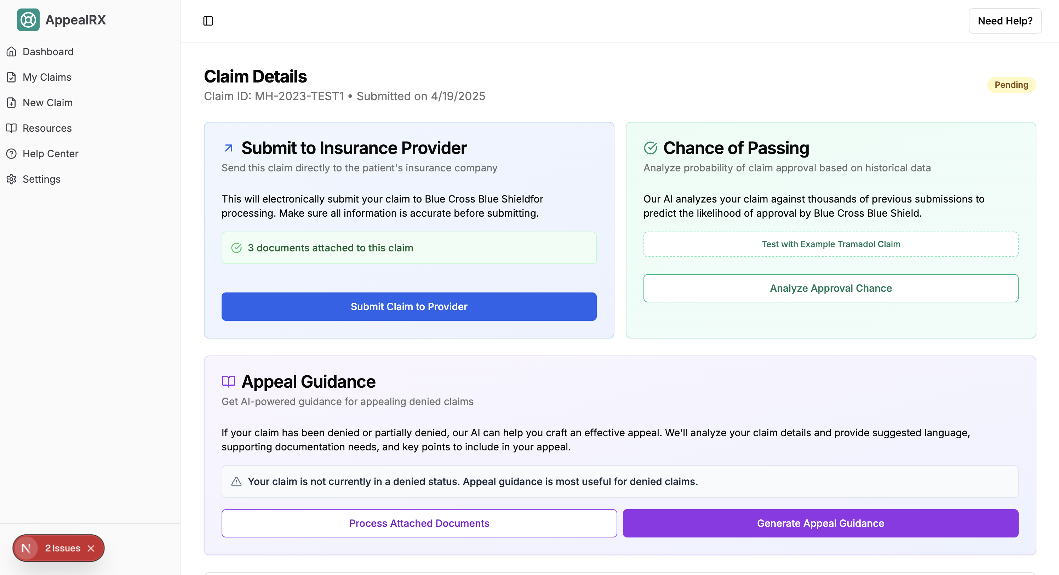Screen dimensions: 1059x575
Task: Open the Next.js dev tools N icon
Action: [x=26, y=548]
